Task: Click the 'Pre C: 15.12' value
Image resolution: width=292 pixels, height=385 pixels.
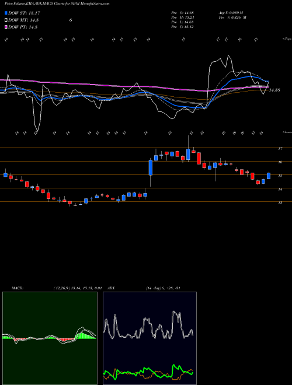Action: click(x=183, y=27)
